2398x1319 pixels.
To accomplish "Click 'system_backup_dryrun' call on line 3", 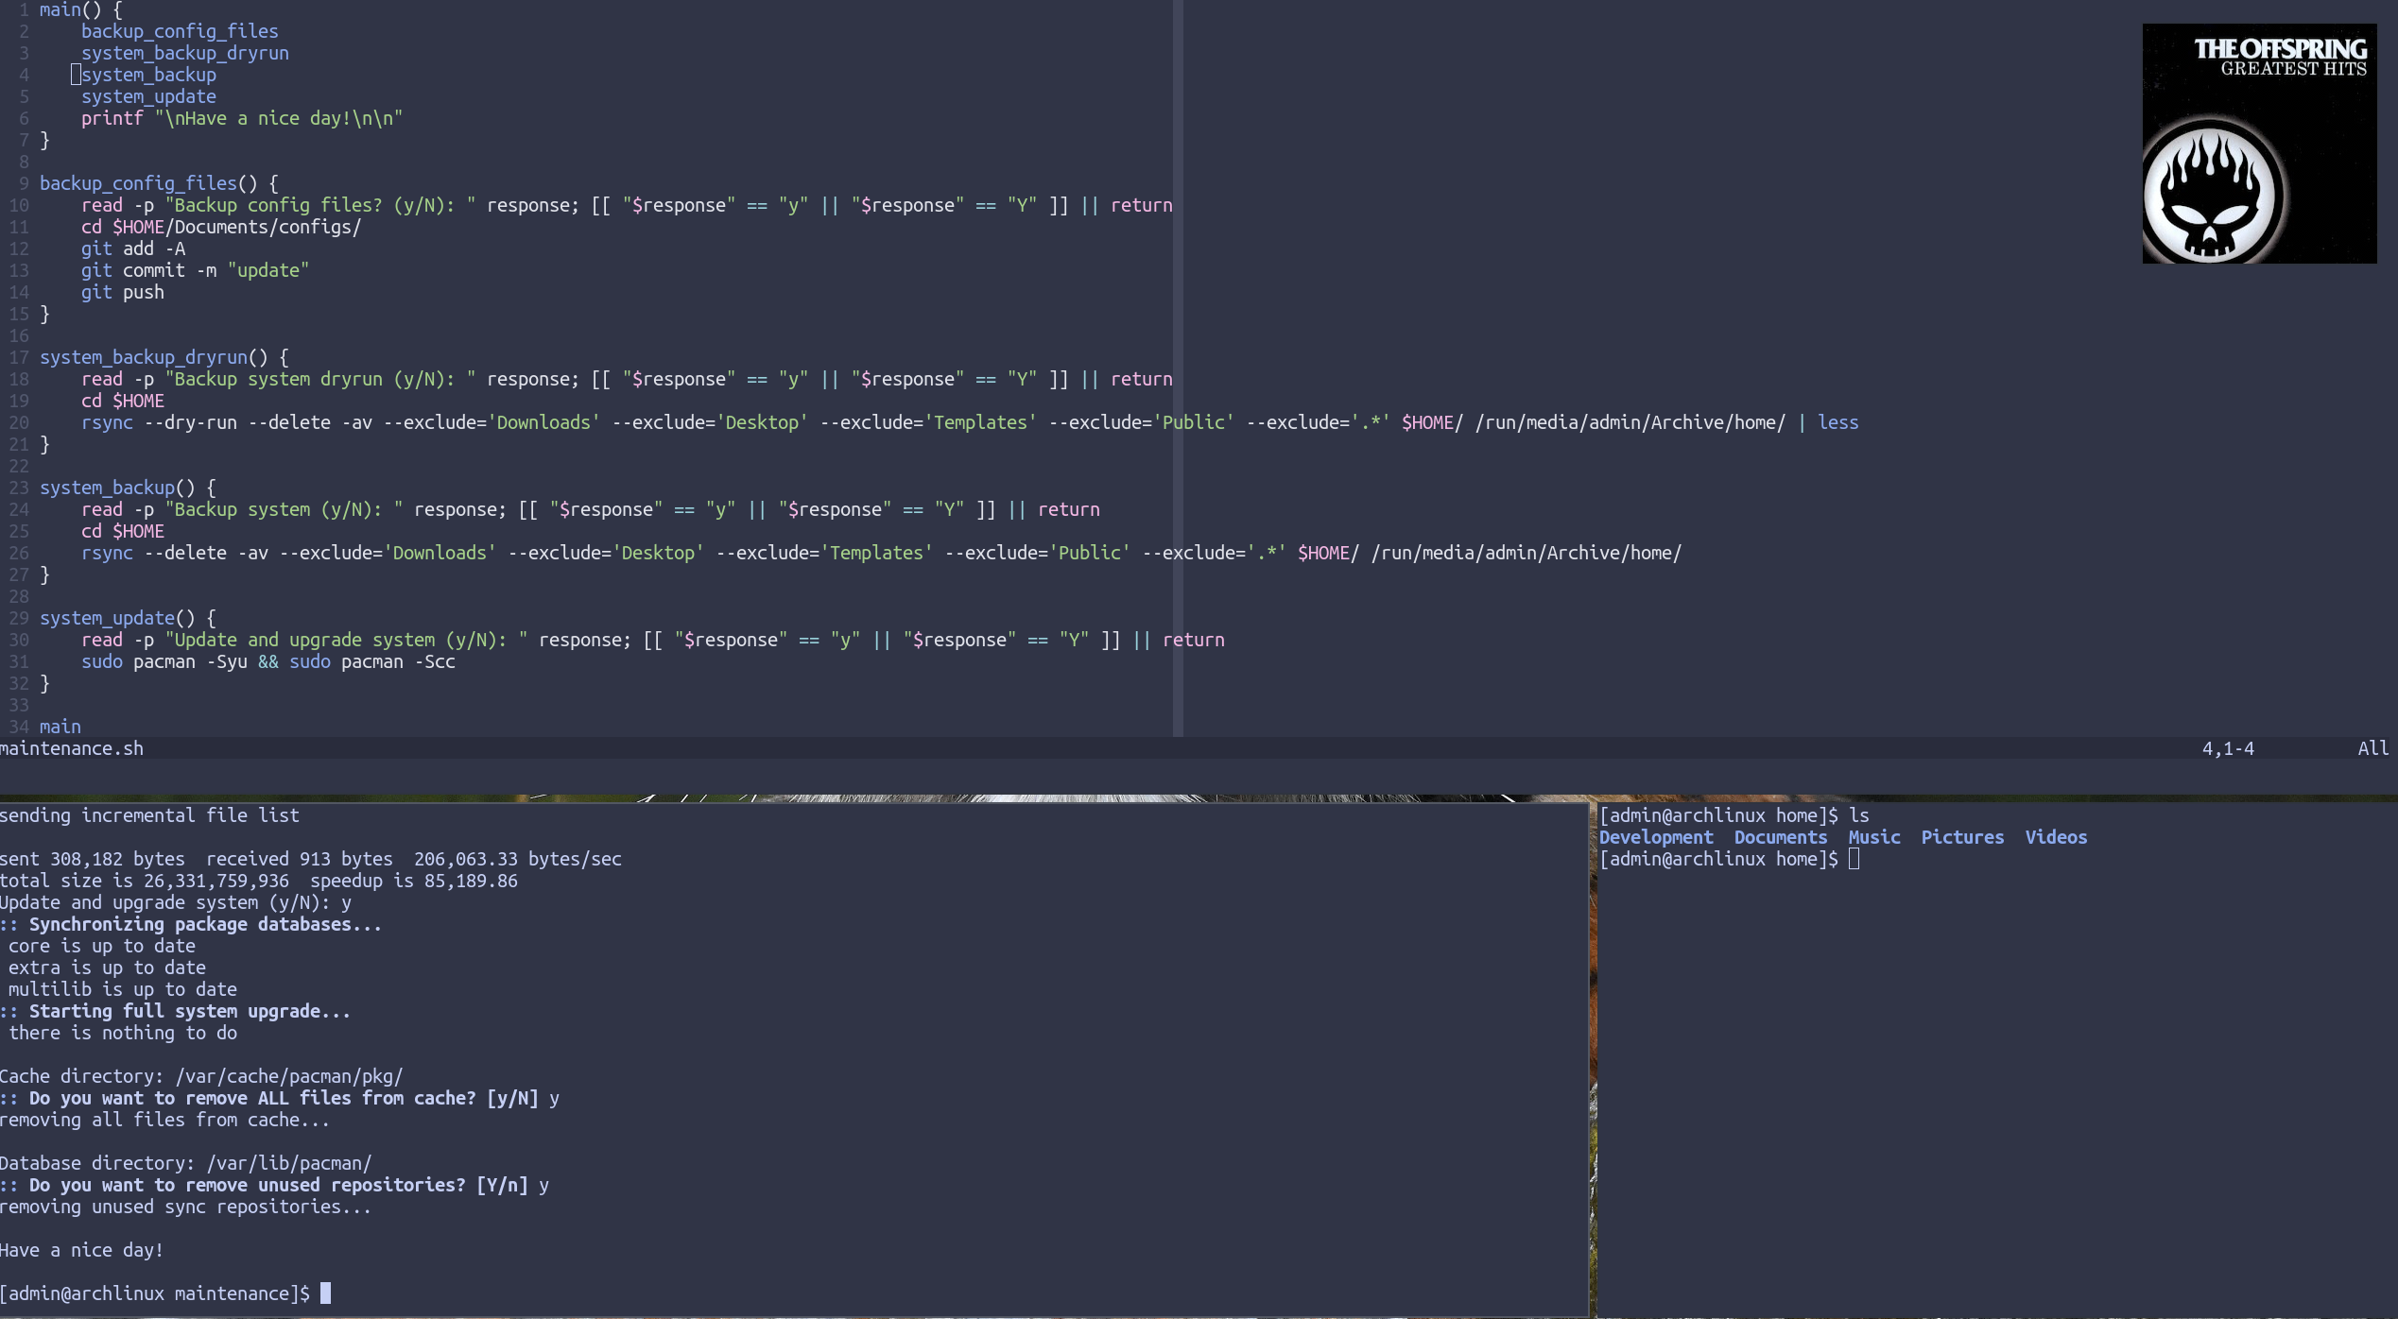I will [185, 53].
